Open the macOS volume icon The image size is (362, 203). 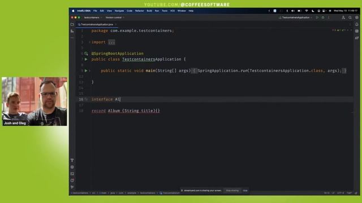[293, 11]
